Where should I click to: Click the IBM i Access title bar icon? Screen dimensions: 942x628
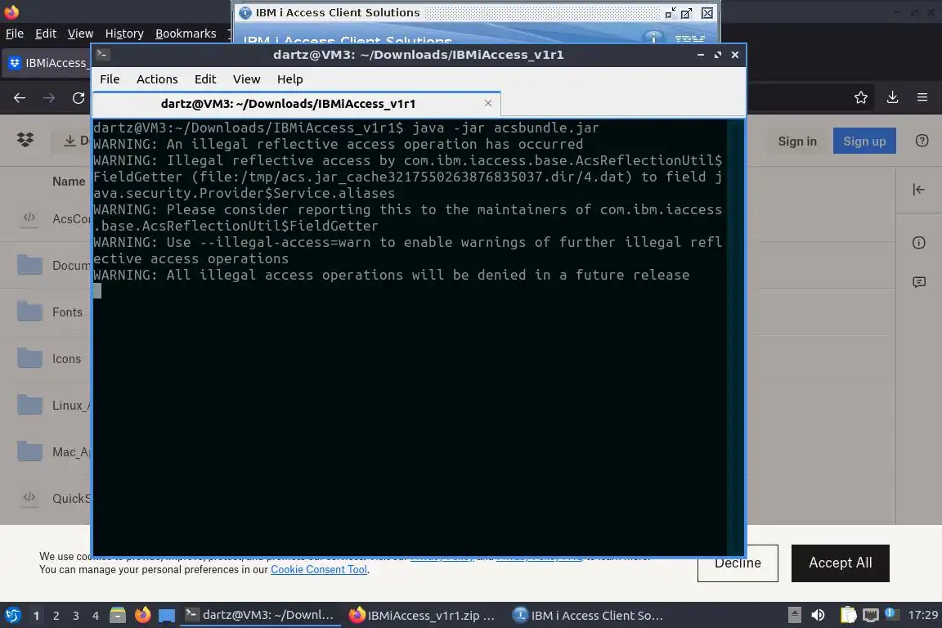245,12
